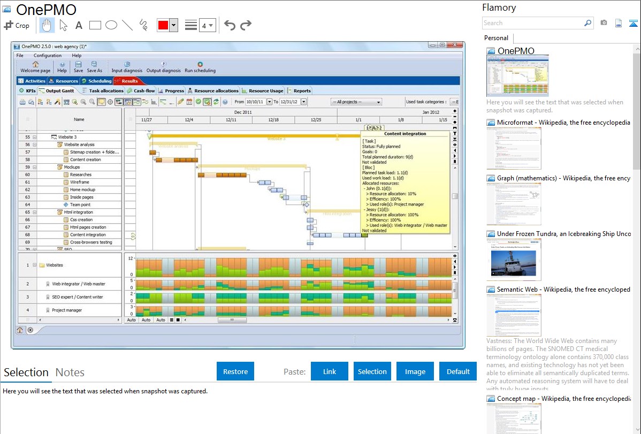Collapse the Websites resource group

click(35, 265)
